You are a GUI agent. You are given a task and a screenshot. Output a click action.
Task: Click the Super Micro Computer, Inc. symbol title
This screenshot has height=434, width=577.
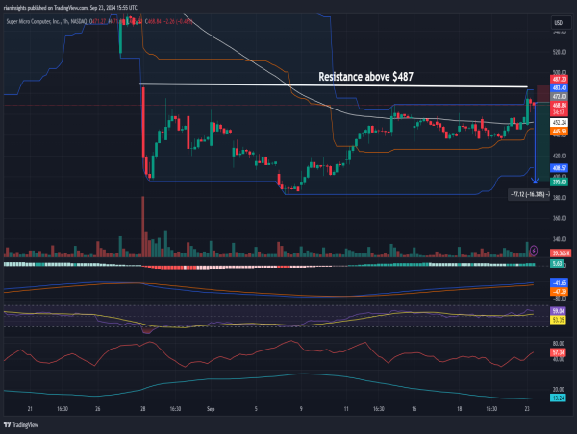pyautogui.click(x=34, y=22)
